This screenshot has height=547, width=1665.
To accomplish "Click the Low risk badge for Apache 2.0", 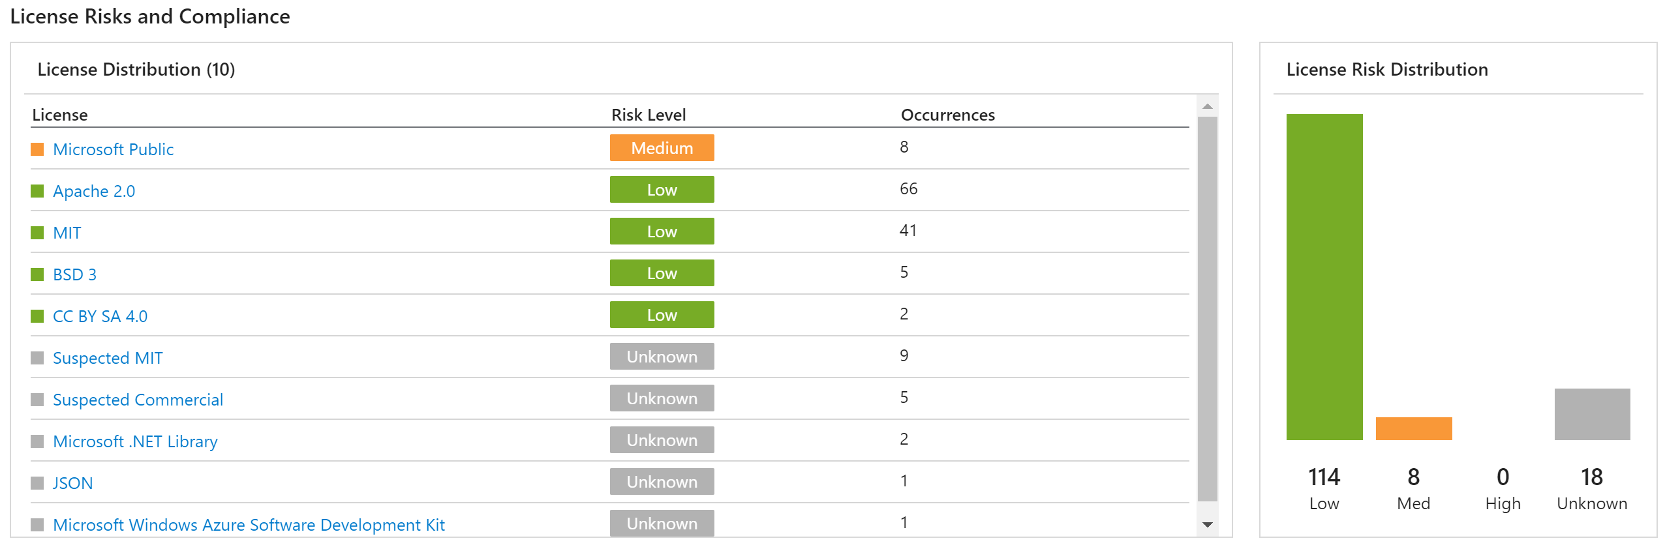I will pyautogui.click(x=662, y=190).
